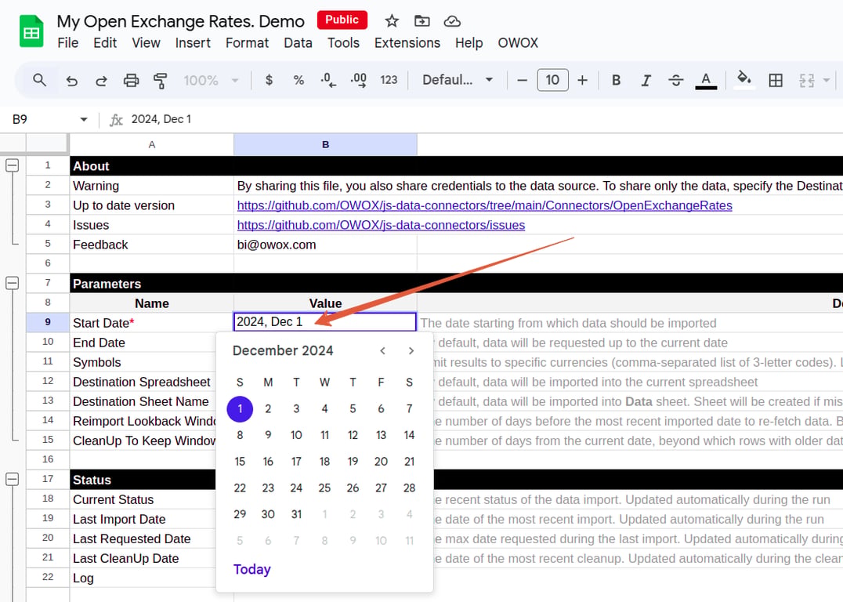This screenshot has width=843, height=602.
Task: Click the name box showing B9
Action: click(20, 119)
